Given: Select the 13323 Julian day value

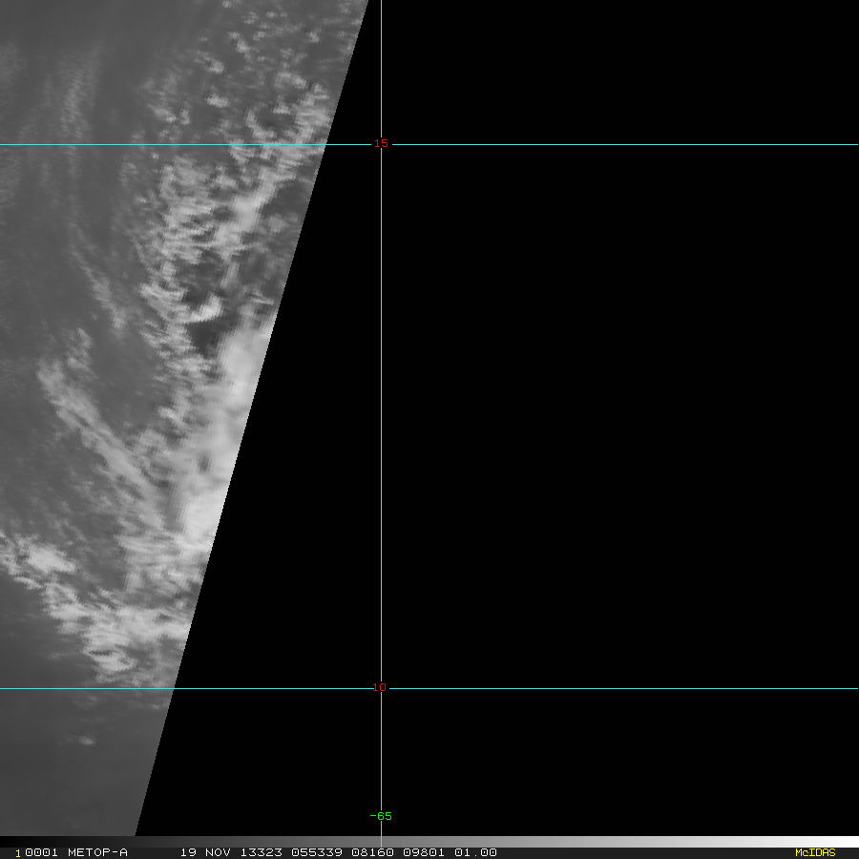Looking at the screenshot, I should tap(262, 852).
